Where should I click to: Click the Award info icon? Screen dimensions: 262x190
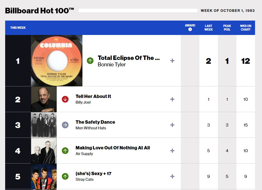[190, 30]
